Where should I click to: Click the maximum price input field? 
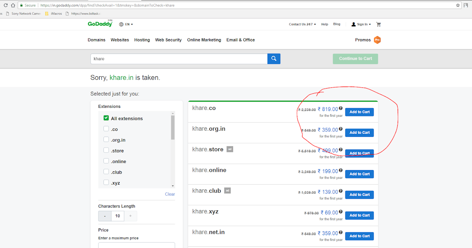(x=136, y=246)
